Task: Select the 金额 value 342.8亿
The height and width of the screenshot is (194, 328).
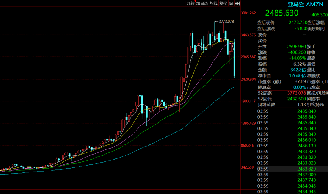Action: point(298,70)
